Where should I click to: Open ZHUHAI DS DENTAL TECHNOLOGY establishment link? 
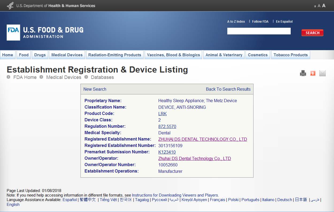coord(203,139)
